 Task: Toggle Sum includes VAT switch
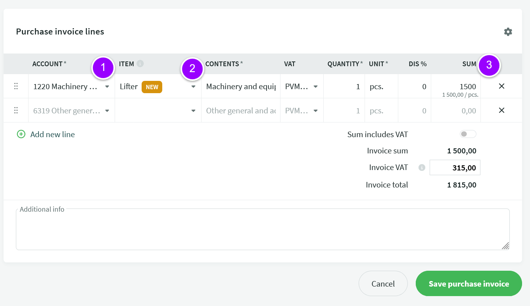point(468,134)
